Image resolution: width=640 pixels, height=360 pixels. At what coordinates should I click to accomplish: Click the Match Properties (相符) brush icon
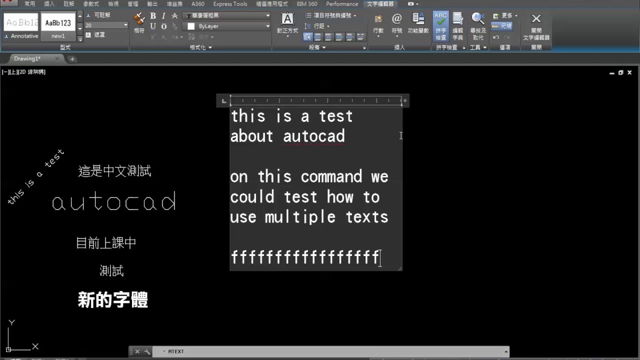click(x=139, y=19)
